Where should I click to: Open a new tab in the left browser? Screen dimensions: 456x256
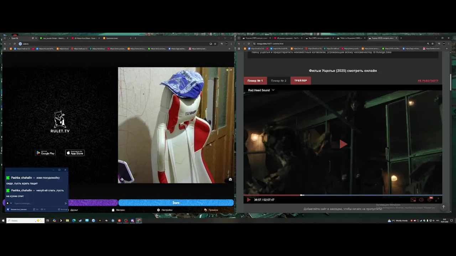coord(135,38)
